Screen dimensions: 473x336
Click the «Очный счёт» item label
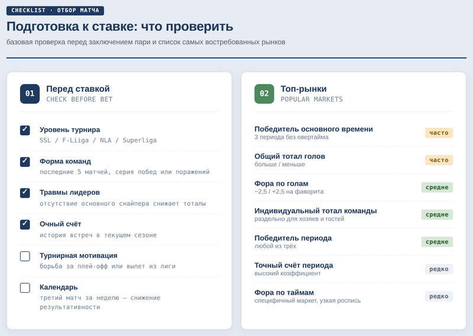click(60, 224)
